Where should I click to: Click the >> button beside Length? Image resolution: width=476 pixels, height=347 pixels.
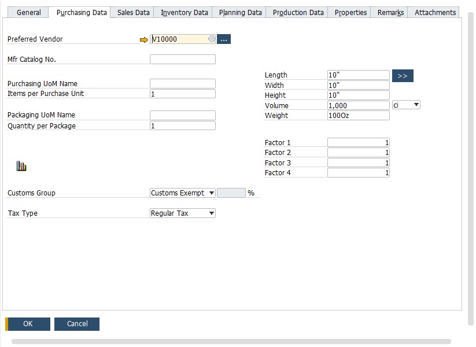click(x=403, y=76)
